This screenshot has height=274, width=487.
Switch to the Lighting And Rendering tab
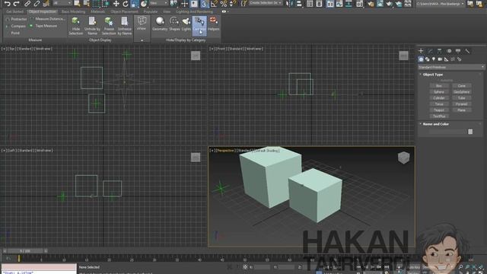[195, 11]
